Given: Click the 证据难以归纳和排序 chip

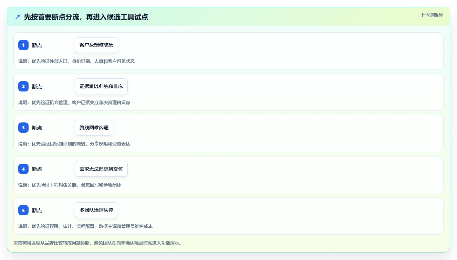Looking at the screenshot, I should tap(101, 86).
